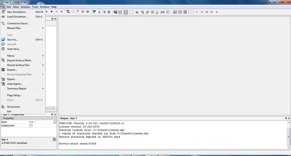
Task: Expand the Recent Files submenu
Action: coord(23,28)
